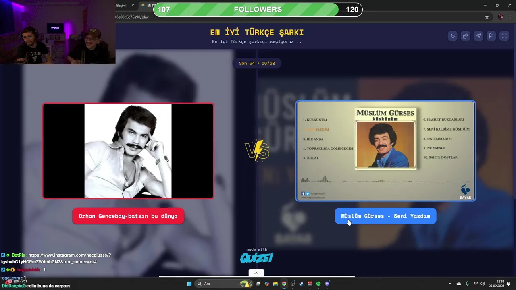Open Chrome three-dot menu
Screen dimensions: 516x290
(509, 17)
